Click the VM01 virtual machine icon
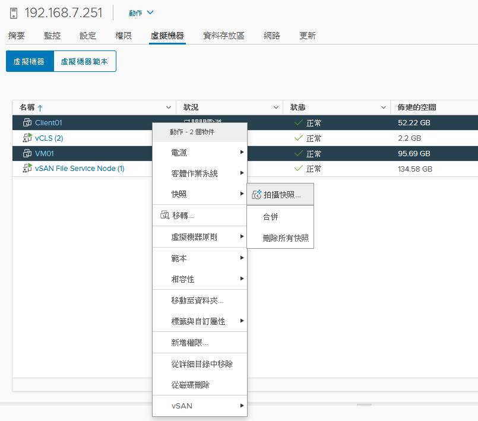The width and height of the screenshot is (478, 421). point(27,153)
